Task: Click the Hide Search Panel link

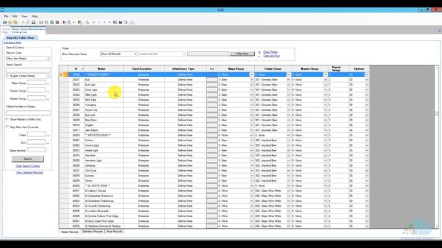Action: pyautogui.click(x=12, y=43)
